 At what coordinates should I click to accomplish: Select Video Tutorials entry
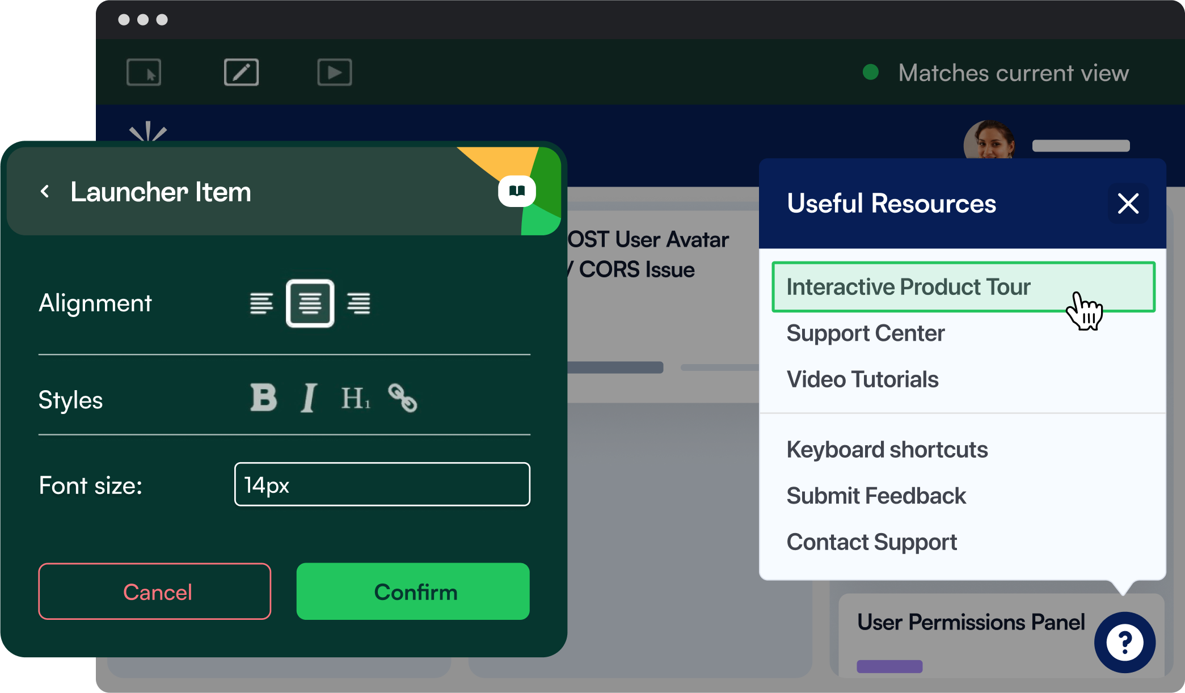click(x=862, y=379)
